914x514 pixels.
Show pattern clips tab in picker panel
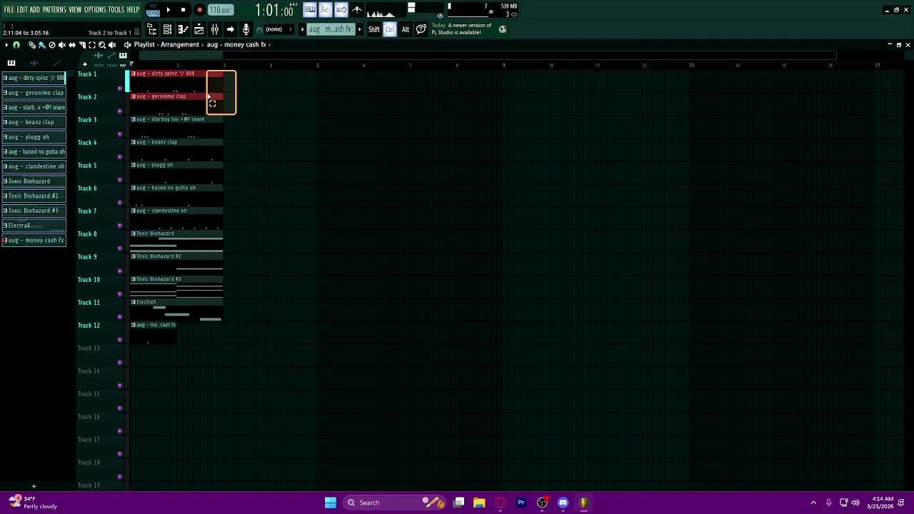click(x=11, y=63)
